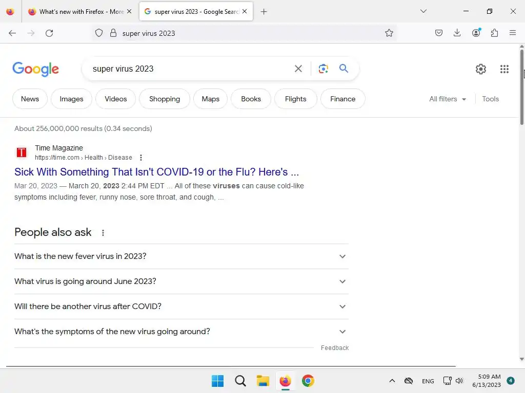Image resolution: width=525 pixels, height=393 pixels.
Task: Go back with the back arrow
Action: tap(12, 33)
